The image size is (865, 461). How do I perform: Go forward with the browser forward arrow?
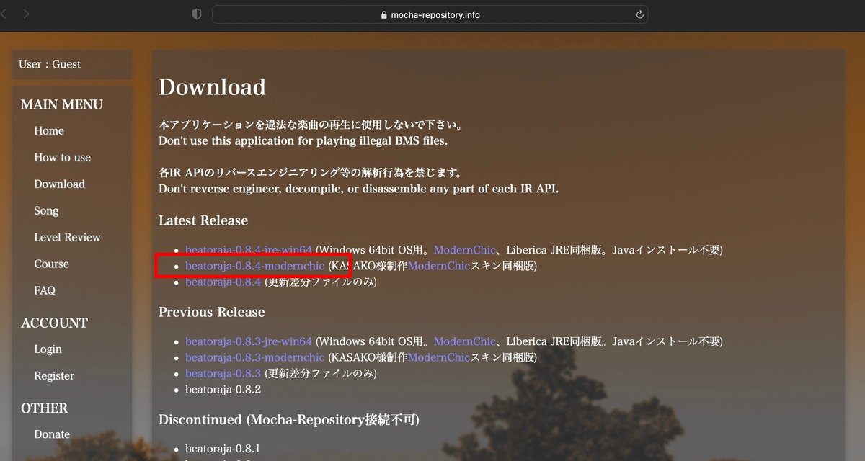click(27, 14)
